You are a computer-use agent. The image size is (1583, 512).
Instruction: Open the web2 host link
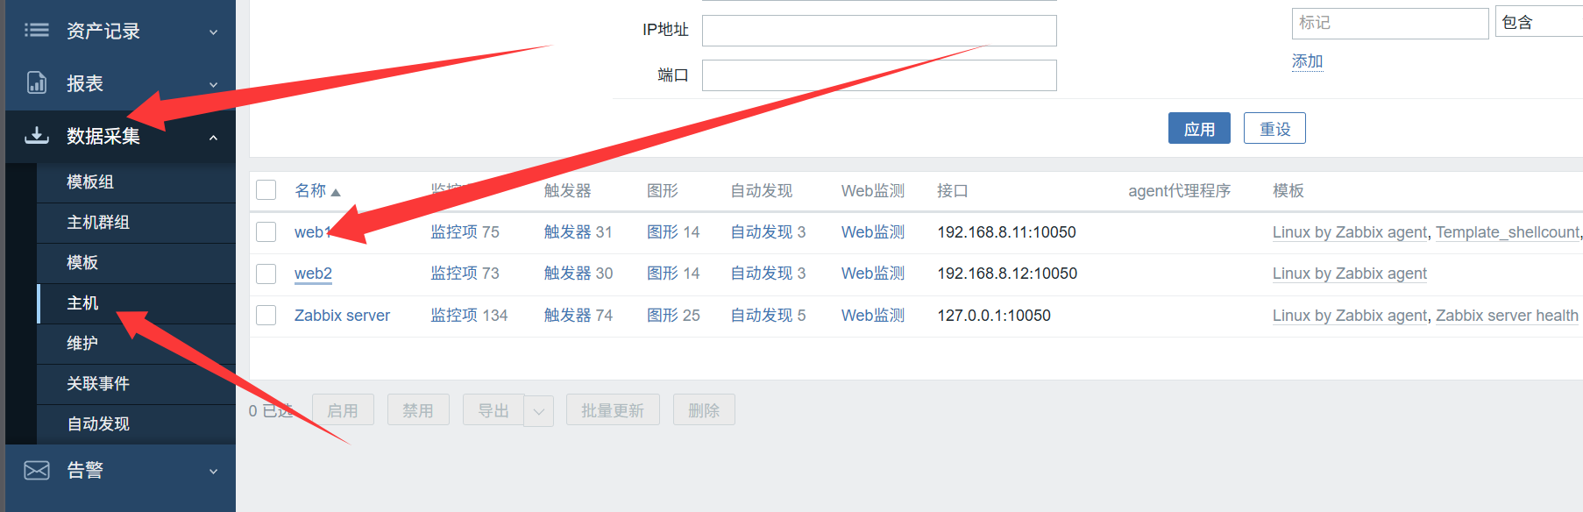point(313,274)
